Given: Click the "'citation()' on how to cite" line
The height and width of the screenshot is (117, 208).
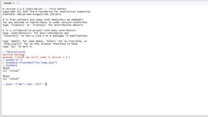Looking at the screenshot, I should point(45,36).
